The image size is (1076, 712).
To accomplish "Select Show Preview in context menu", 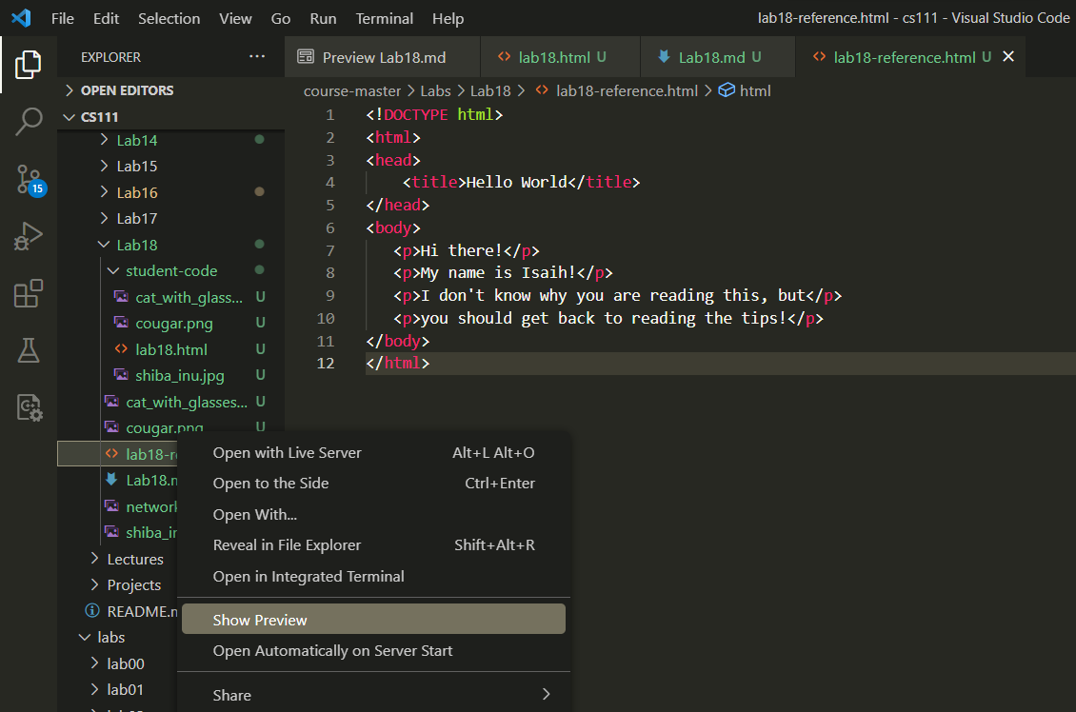I will [x=260, y=620].
